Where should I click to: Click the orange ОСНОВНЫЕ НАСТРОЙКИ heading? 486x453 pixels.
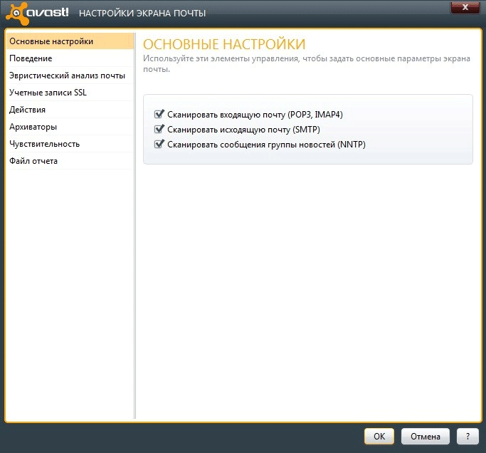(x=224, y=44)
